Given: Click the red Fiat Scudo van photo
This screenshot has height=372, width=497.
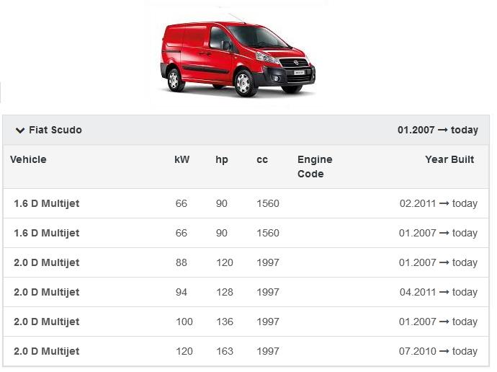Looking at the screenshot, I should pos(238,58).
